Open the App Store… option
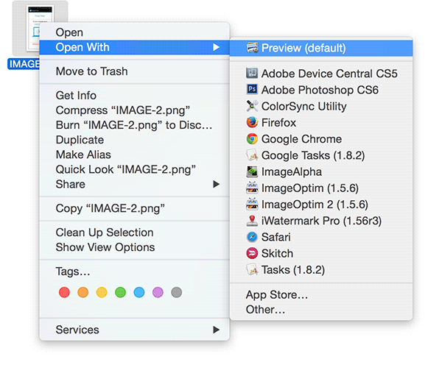This screenshot has width=442, height=376. [277, 295]
